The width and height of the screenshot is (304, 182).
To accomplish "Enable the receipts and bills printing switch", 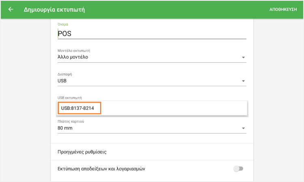I will pos(238,169).
